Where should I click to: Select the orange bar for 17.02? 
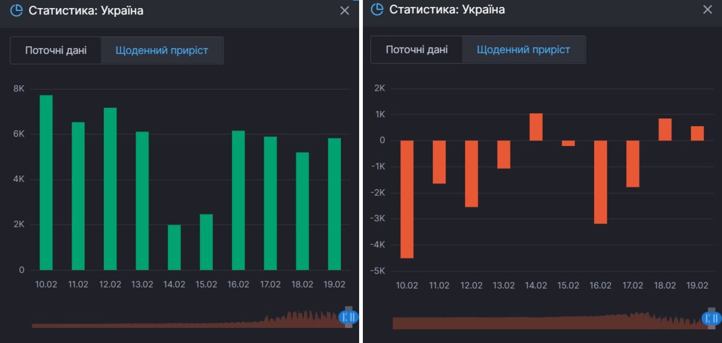tap(633, 164)
